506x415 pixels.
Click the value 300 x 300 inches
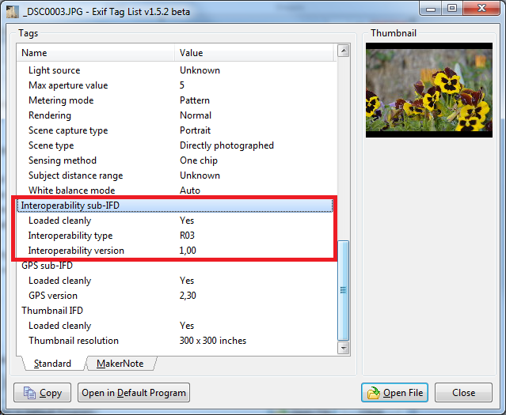click(213, 341)
